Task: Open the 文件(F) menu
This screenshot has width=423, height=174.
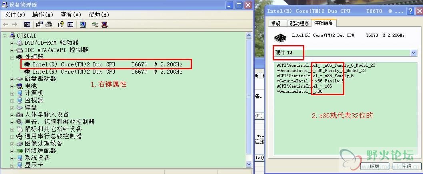Action: pyautogui.click(x=14, y=14)
